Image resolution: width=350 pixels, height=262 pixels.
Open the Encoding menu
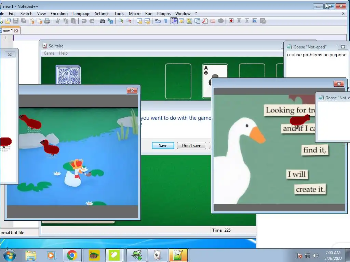coord(59,14)
